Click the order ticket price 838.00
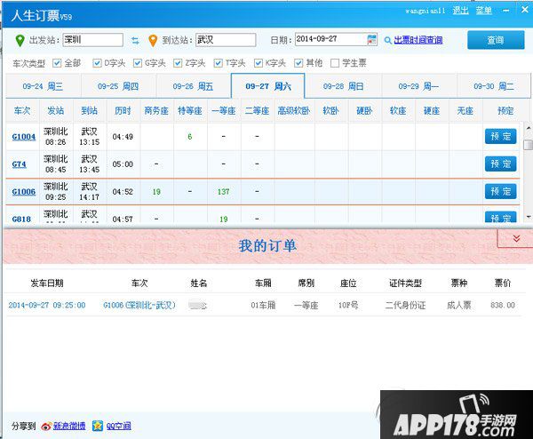This screenshot has height=439, width=533. [503, 305]
